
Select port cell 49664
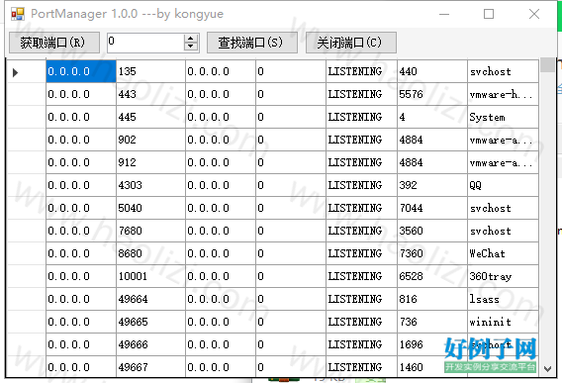point(150,299)
